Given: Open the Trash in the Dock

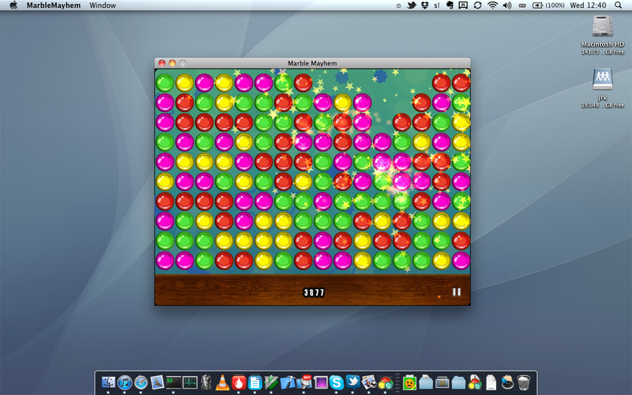Looking at the screenshot, I should [524, 382].
